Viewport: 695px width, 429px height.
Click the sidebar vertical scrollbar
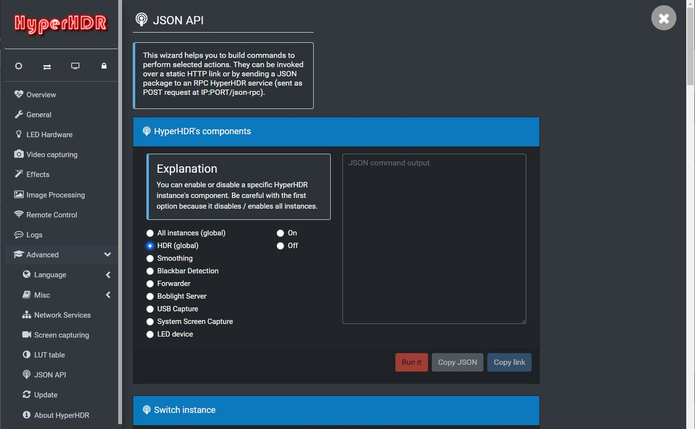tap(120, 212)
